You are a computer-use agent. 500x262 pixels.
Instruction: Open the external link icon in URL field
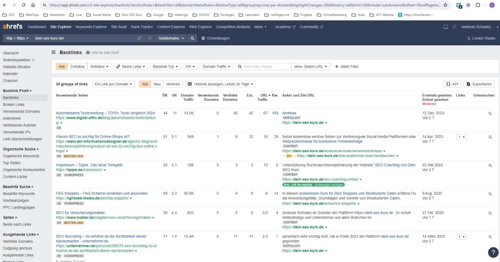(139, 38)
